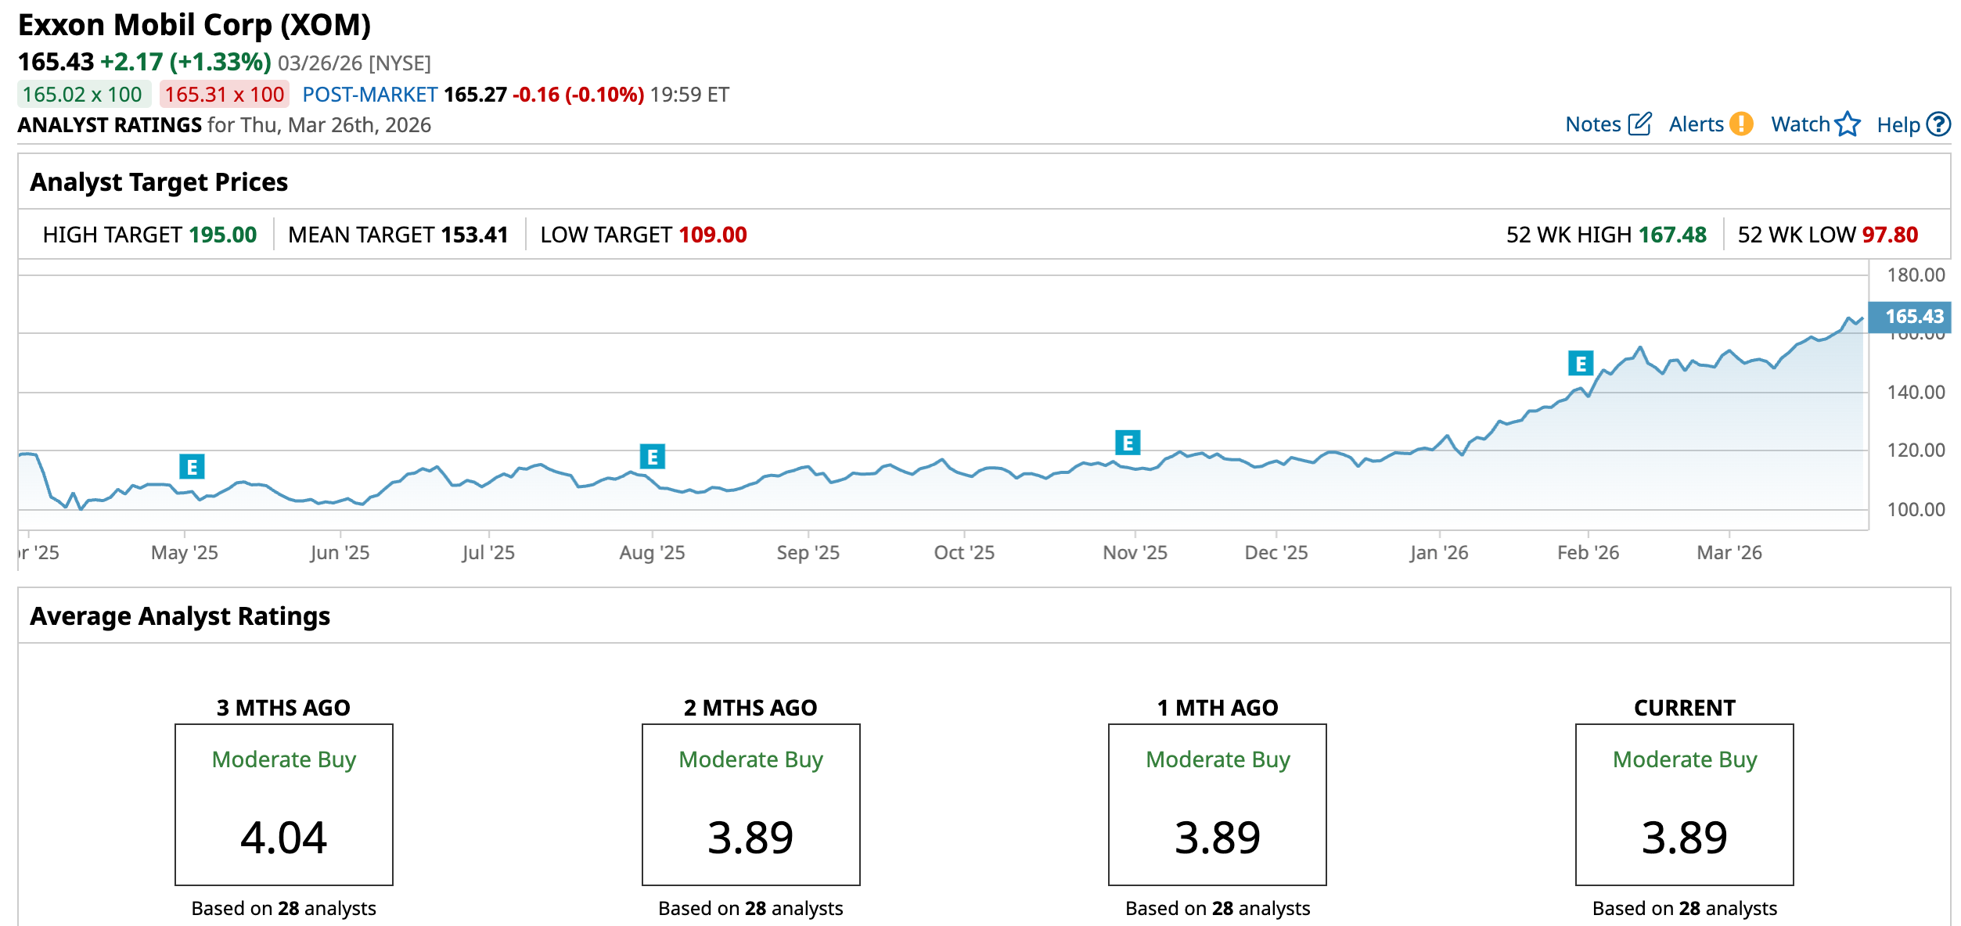Click the Nov '25 earnings E marker
The width and height of the screenshot is (1961, 926).
click(1128, 443)
